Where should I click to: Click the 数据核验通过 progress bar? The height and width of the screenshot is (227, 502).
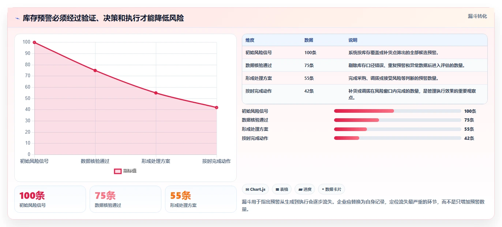pyautogui.click(x=398, y=120)
